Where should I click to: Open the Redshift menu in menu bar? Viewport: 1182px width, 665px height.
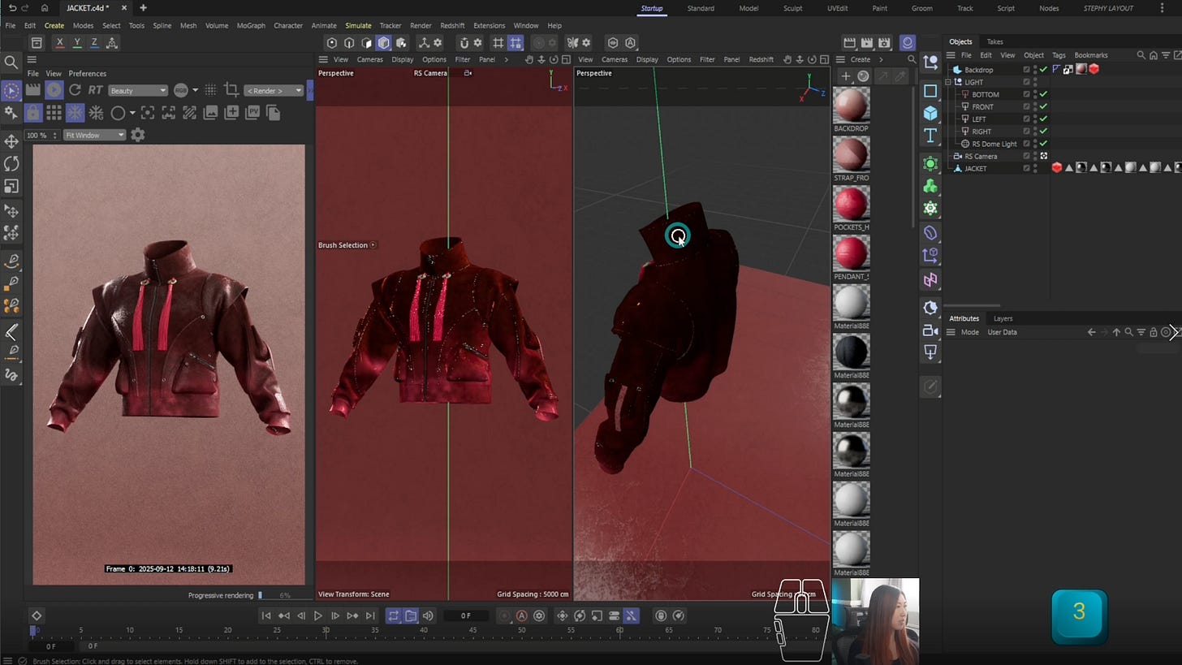[452, 25]
